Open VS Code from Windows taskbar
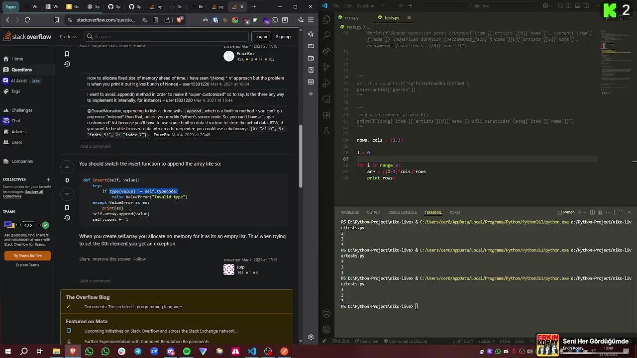This screenshot has width=637, height=358. (x=252, y=352)
